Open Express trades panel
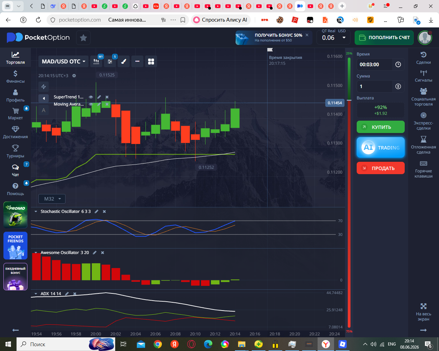439x351 pixels. click(424, 121)
